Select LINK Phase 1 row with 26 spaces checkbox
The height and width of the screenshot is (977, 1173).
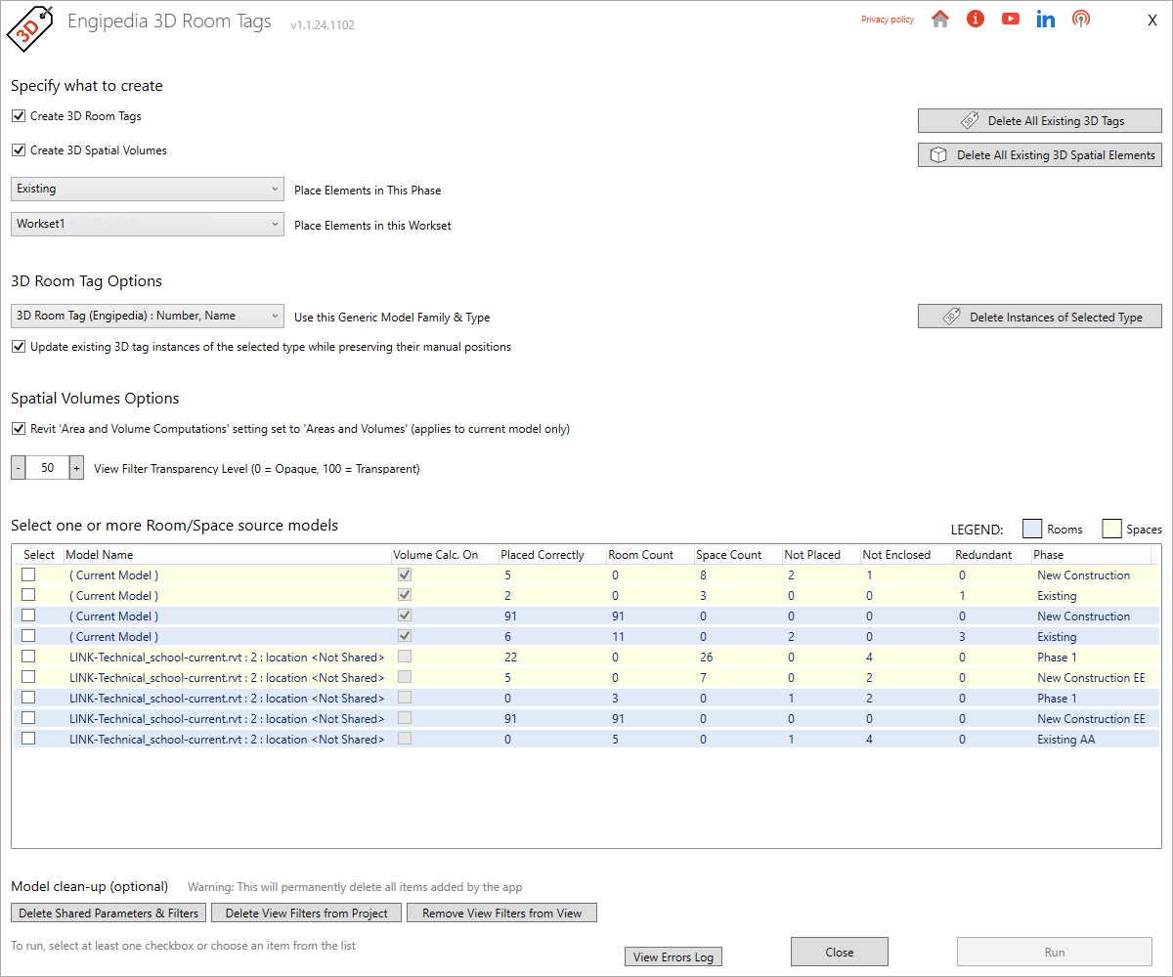[x=28, y=657]
